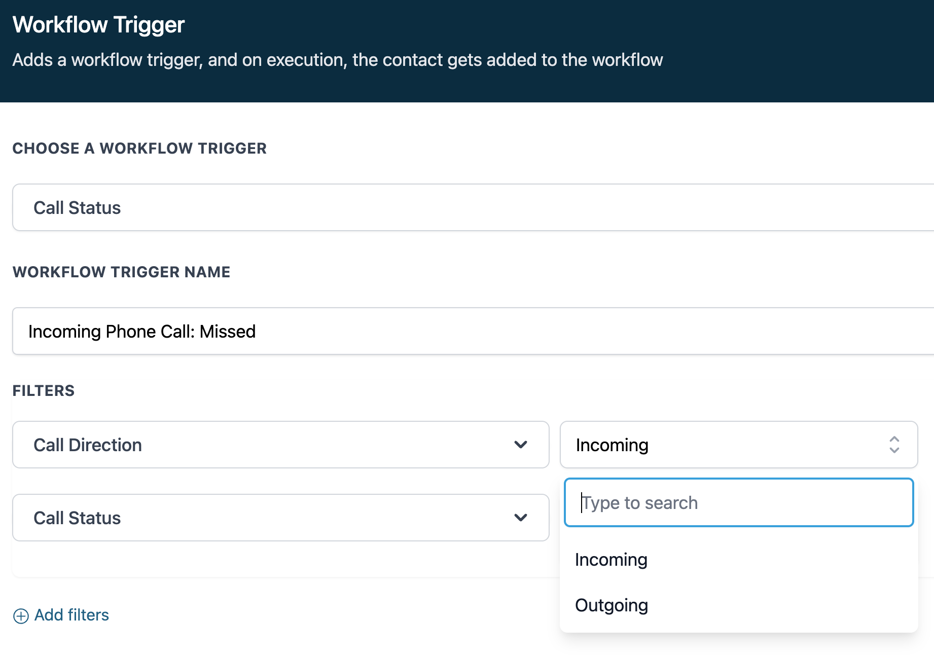Click the Add filters text label
This screenshot has height=657, width=934.
(x=71, y=615)
